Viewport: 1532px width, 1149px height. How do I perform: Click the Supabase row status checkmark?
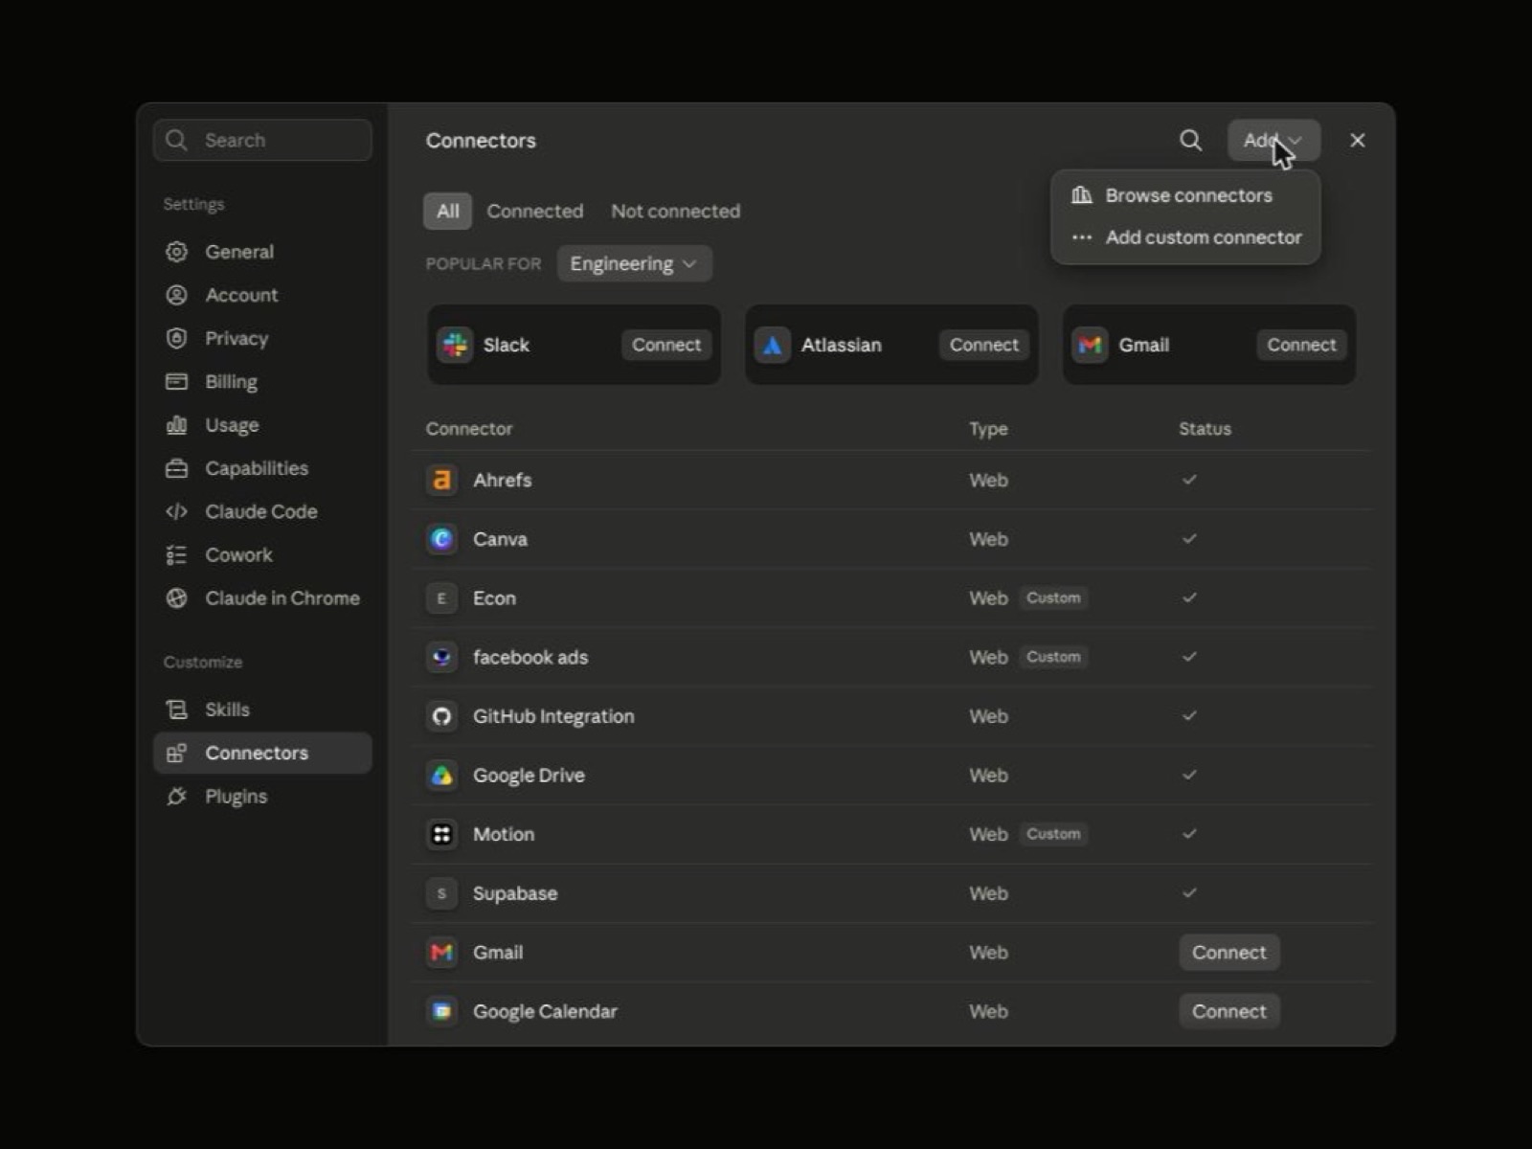coord(1189,893)
